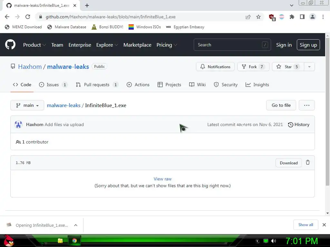This screenshot has height=247, width=330.
Task: Click the striped flag extension icon
Action: [x=282, y=17]
